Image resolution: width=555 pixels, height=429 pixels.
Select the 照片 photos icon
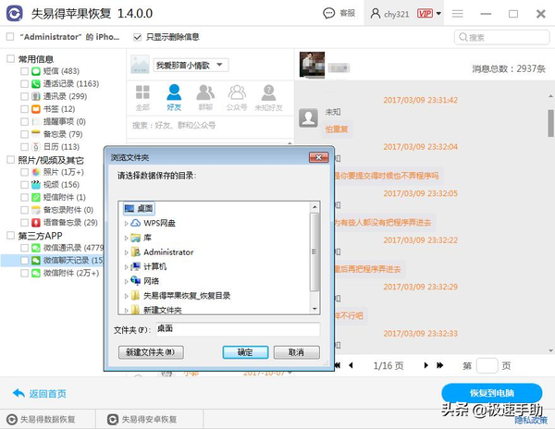click(36, 172)
